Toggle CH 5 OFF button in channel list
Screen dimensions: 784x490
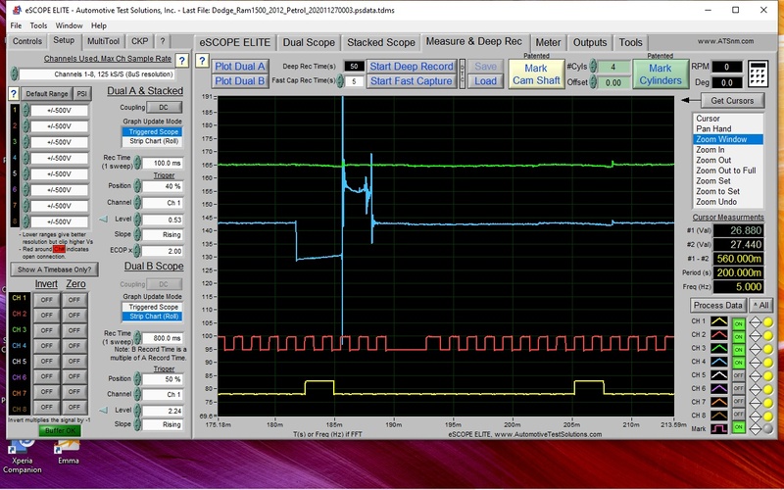(739, 375)
